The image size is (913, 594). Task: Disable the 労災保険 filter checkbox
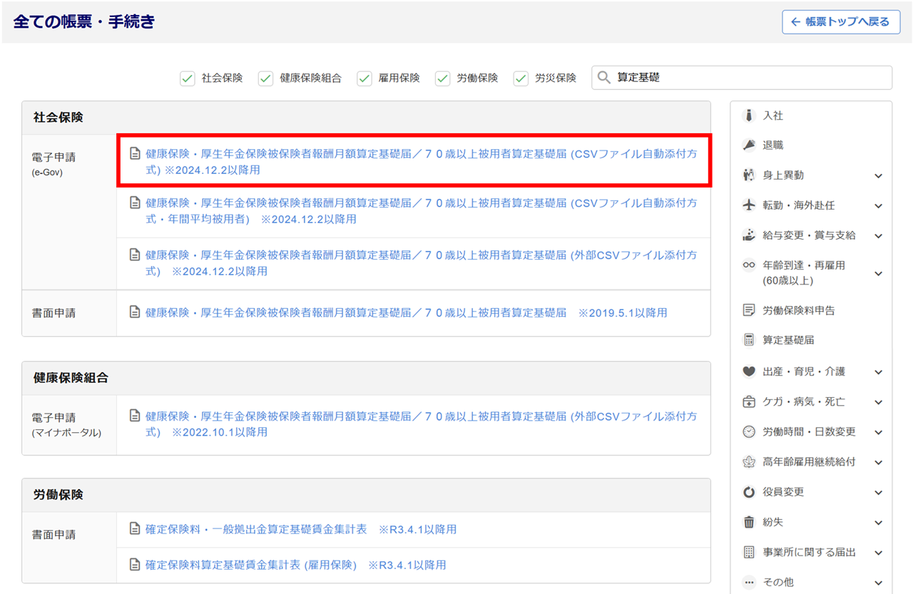pos(521,78)
